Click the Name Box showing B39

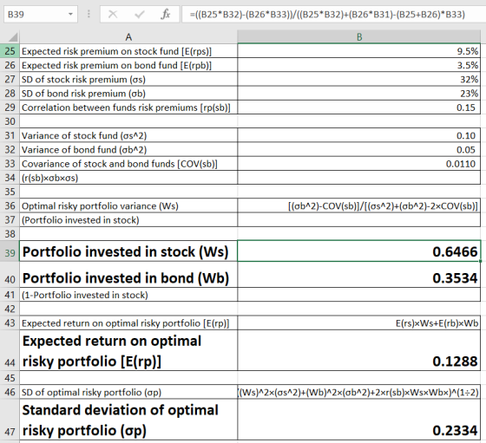click(x=41, y=14)
